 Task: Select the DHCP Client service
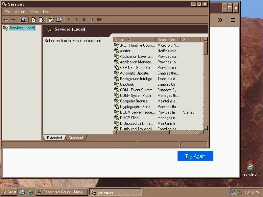tap(158, 118)
